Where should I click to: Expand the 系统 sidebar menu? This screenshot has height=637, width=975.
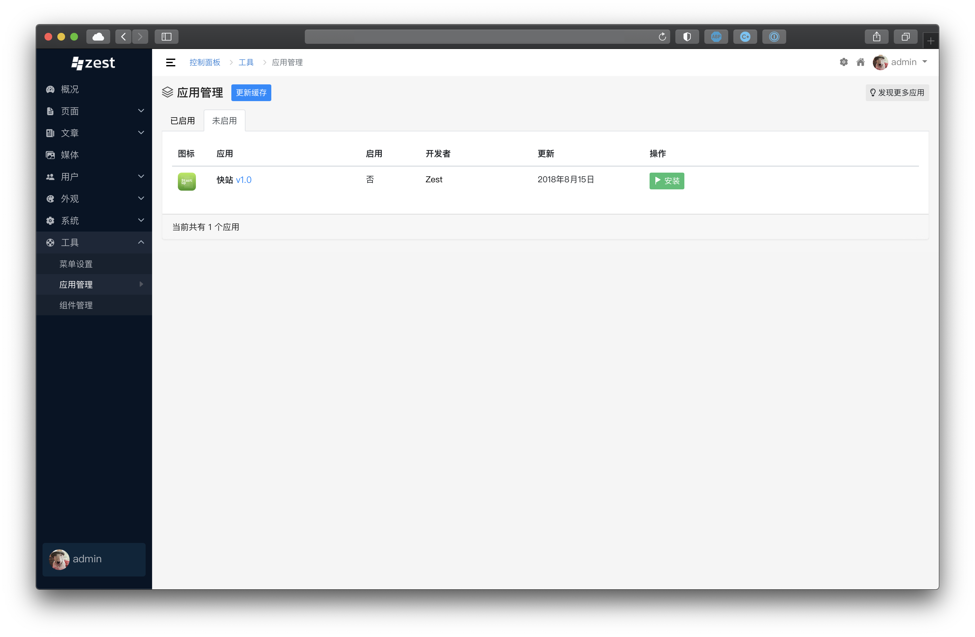coord(94,221)
